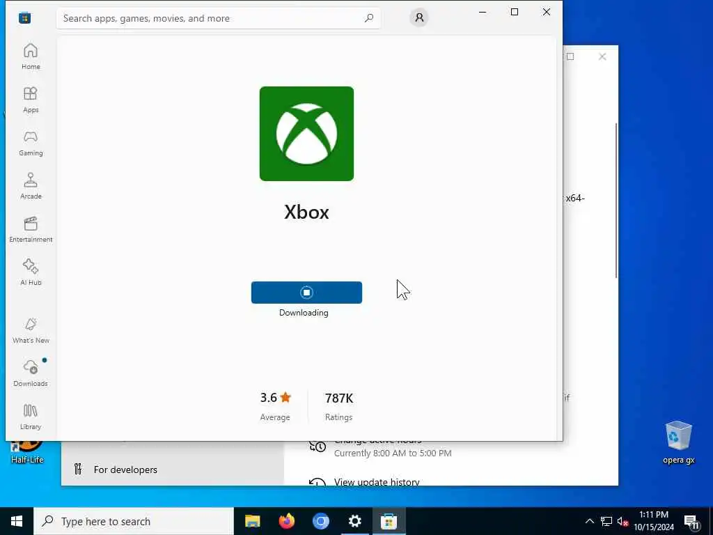The width and height of the screenshot is (713, 535).
Task: Go to the Apps section
Action: pos(31,100)
